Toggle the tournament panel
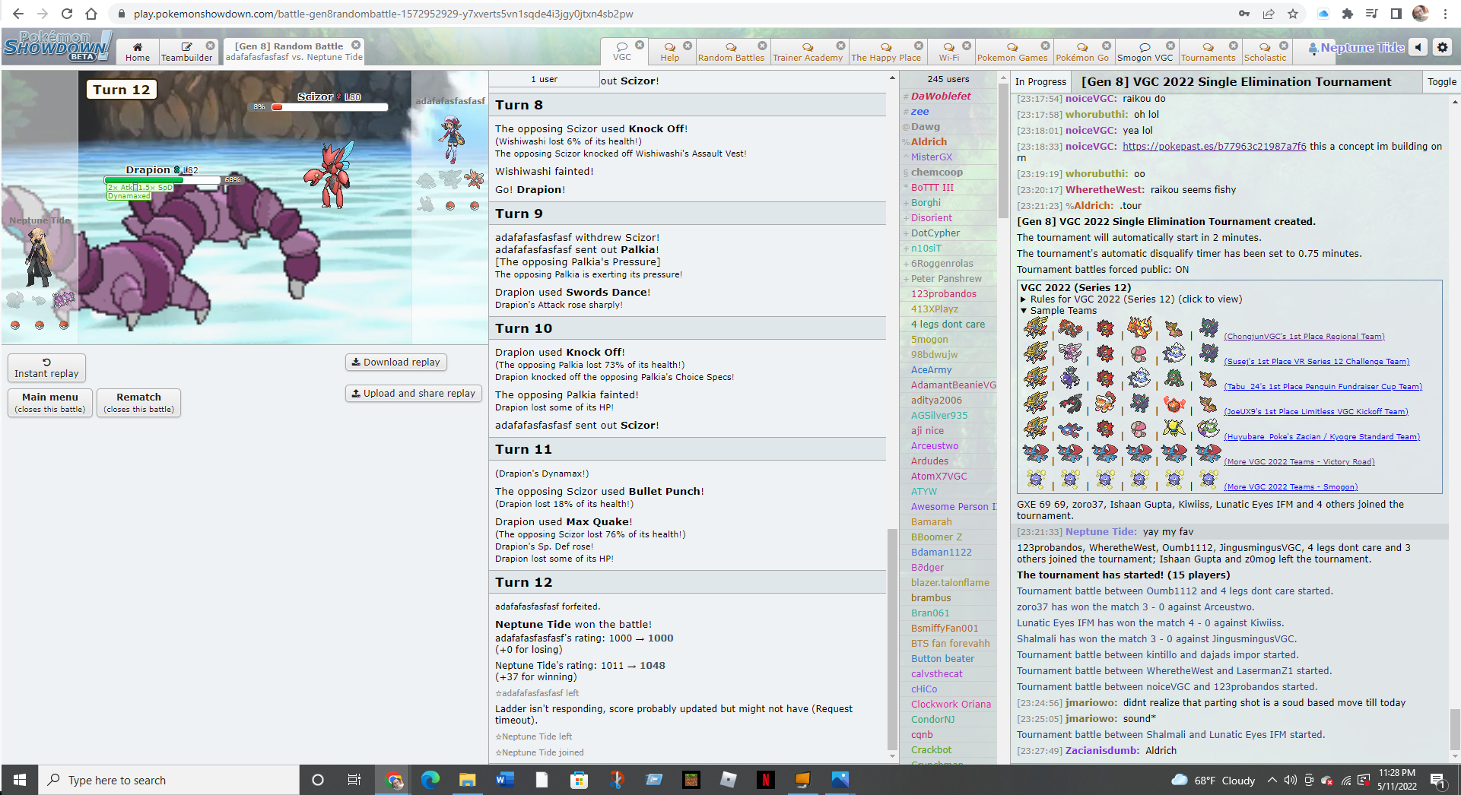This screenshot has width=1461, height=795. (1441, 81)
